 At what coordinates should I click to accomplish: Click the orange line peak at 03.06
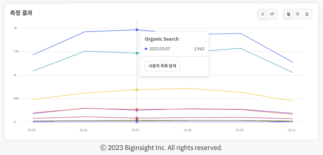coord(84,108)
